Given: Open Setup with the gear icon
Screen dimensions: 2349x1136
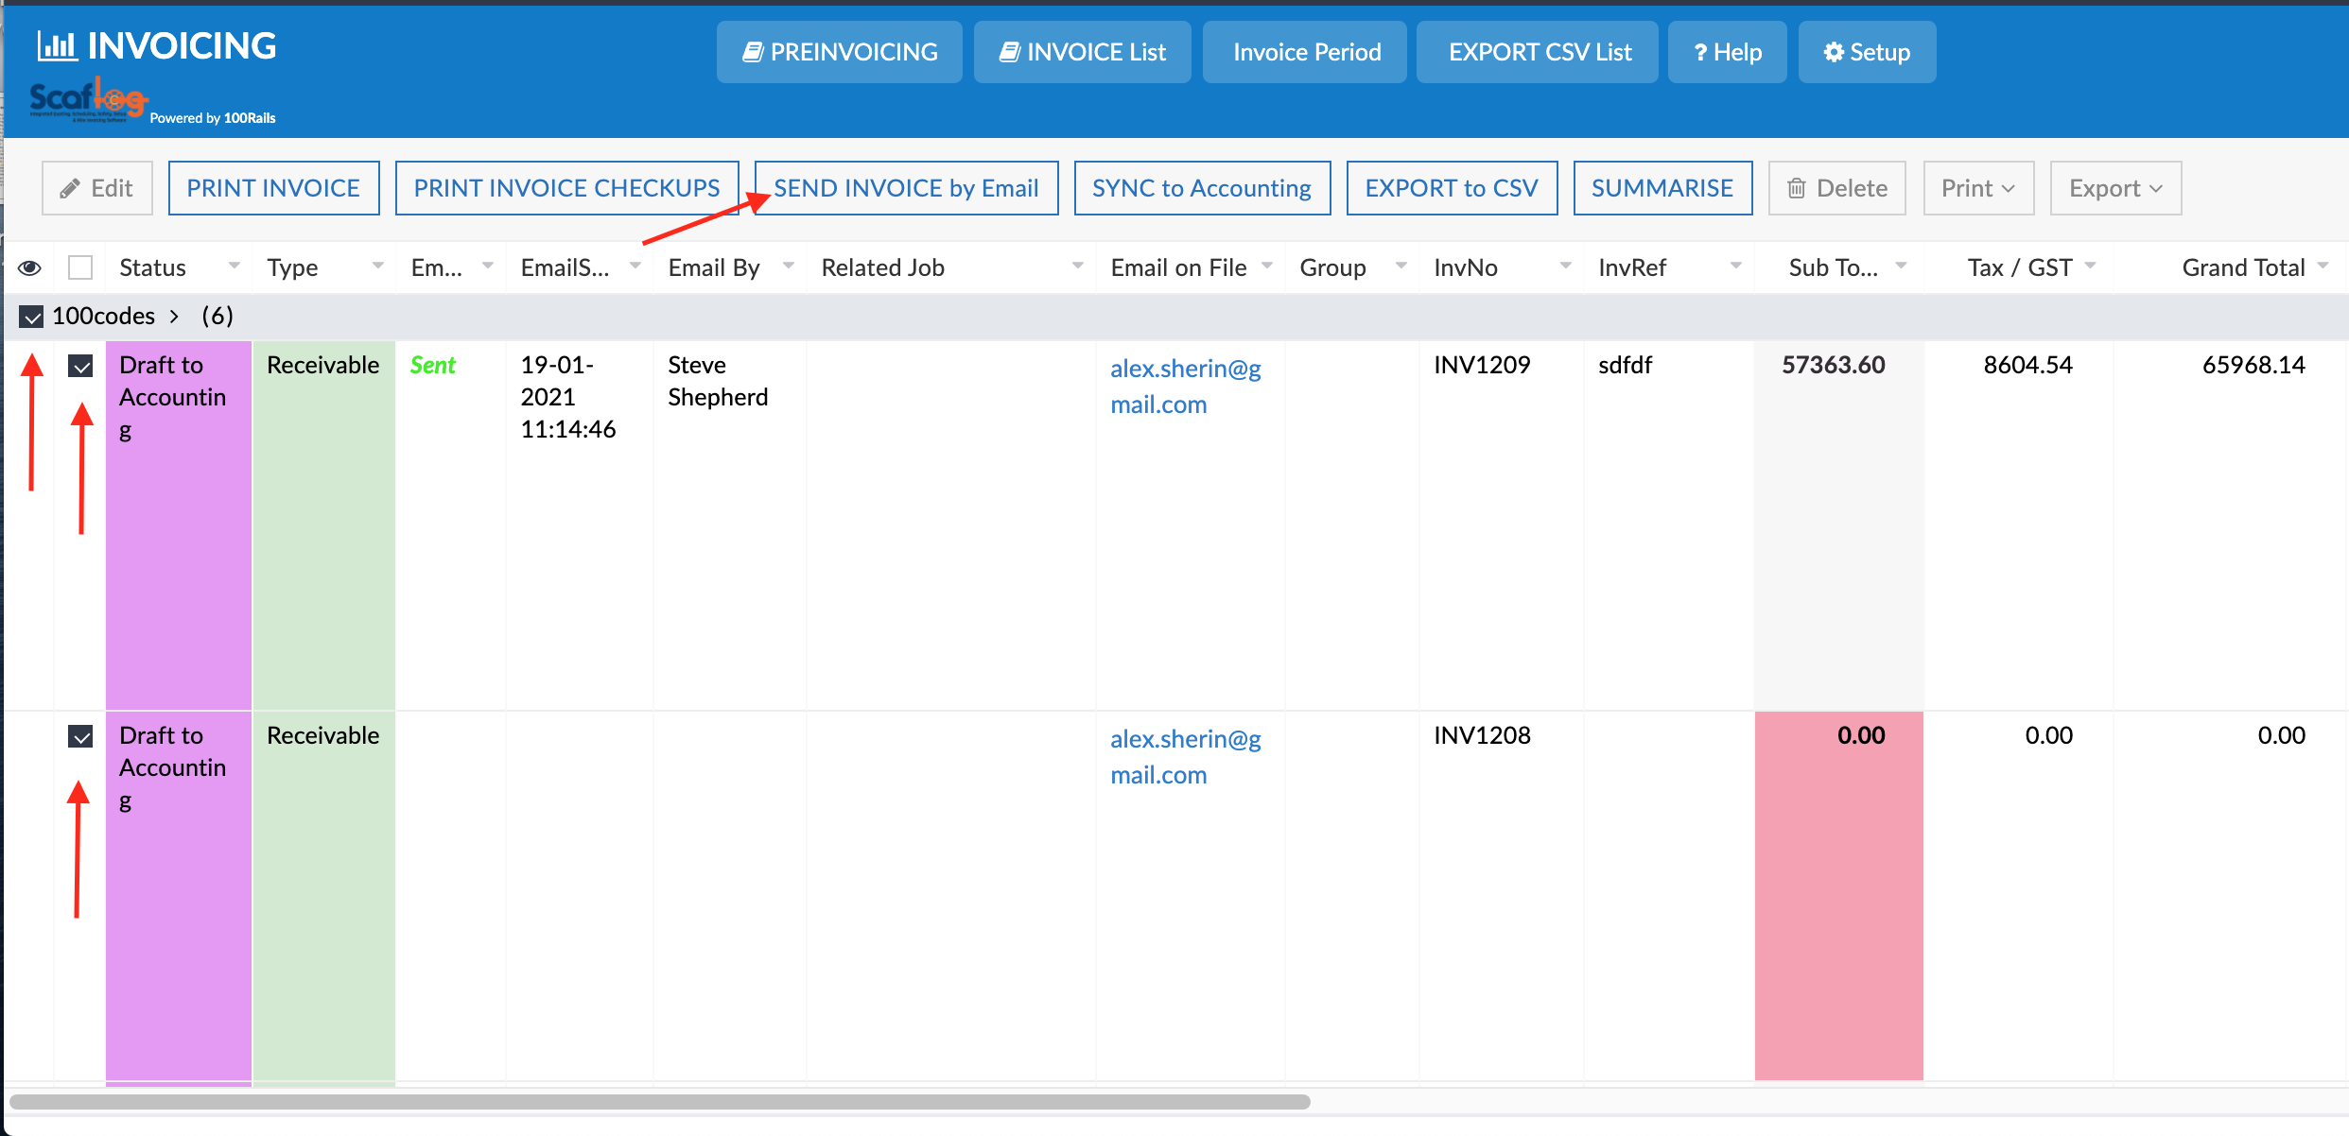Looking at the screenshot, I should point(1867,52).
